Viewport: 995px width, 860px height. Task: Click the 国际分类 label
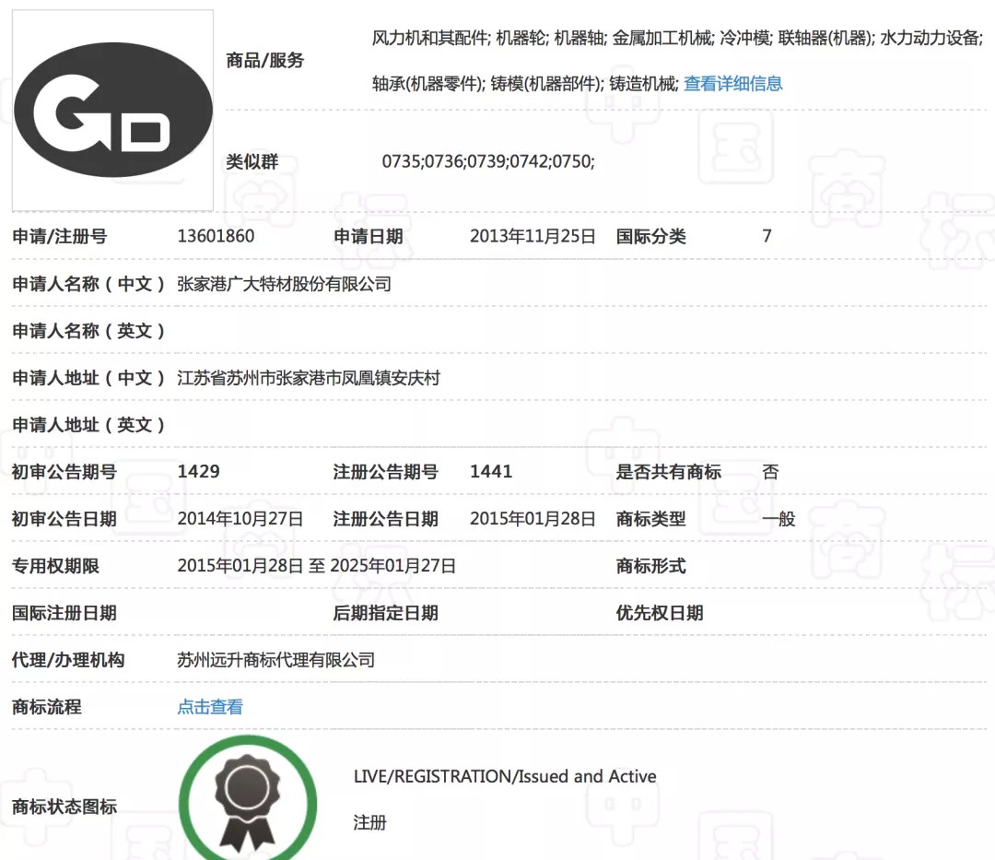pos(651,237)
